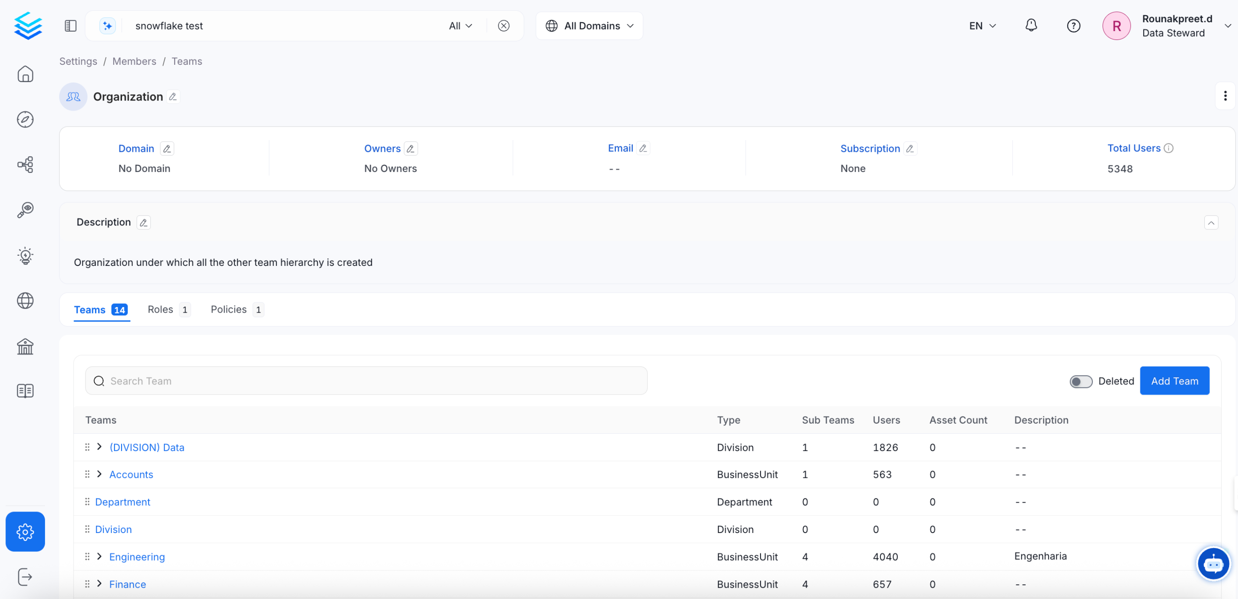Toggle the Deleted teams switch

tap(1080, 381)
